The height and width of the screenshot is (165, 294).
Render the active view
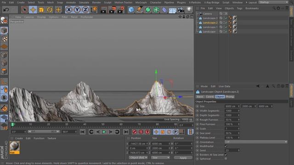coord(103,10)
